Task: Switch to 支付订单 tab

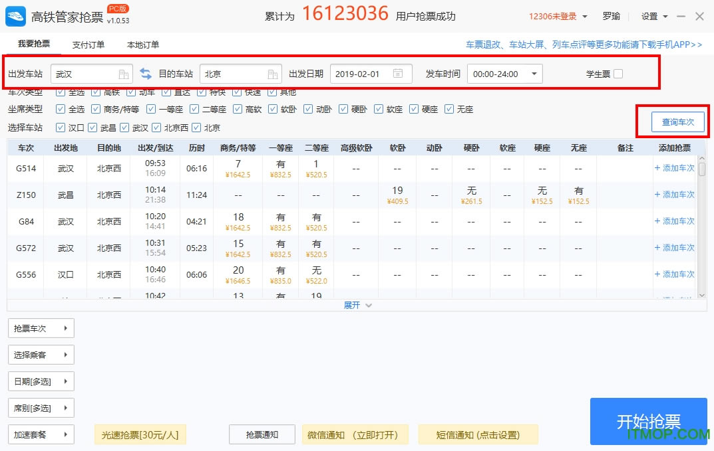Action: (89, 45)
